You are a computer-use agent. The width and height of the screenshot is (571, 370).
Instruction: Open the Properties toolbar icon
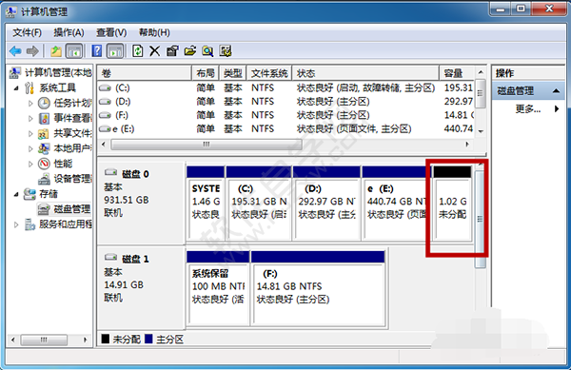coord(172,51)
